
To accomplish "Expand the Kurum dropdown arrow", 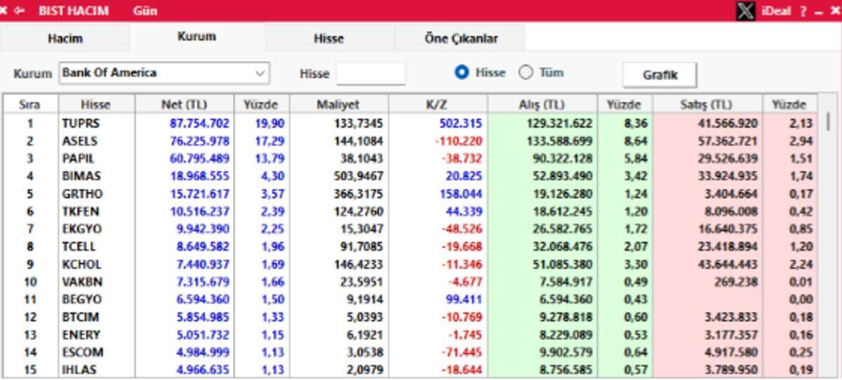I will coord(260,73).
